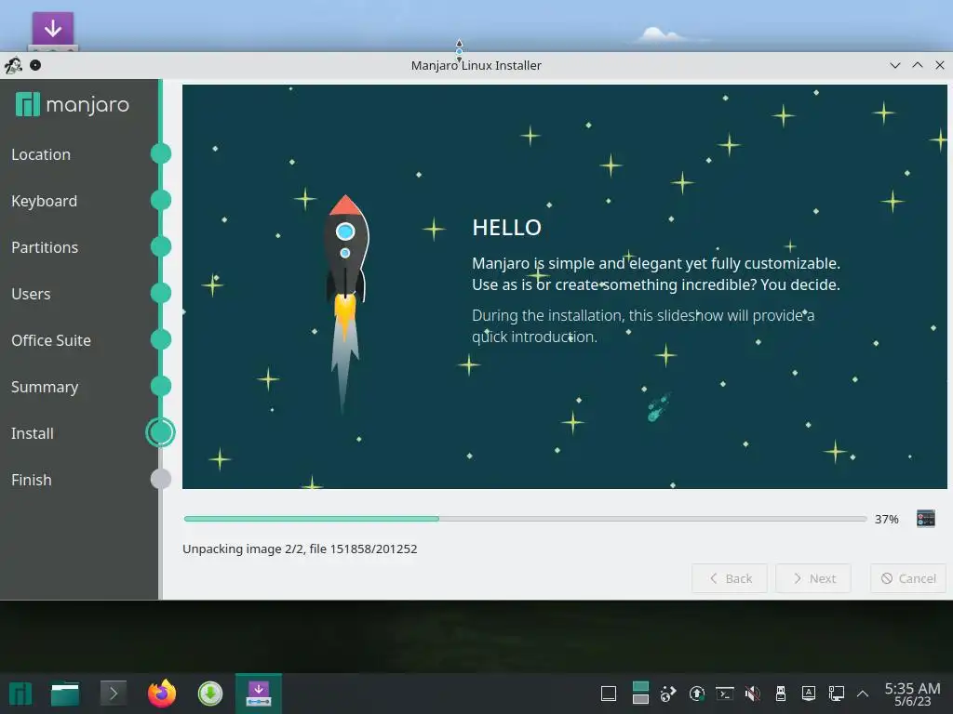
Task: Open the Manjaro application launcher menu
Action: click(20, 694)
